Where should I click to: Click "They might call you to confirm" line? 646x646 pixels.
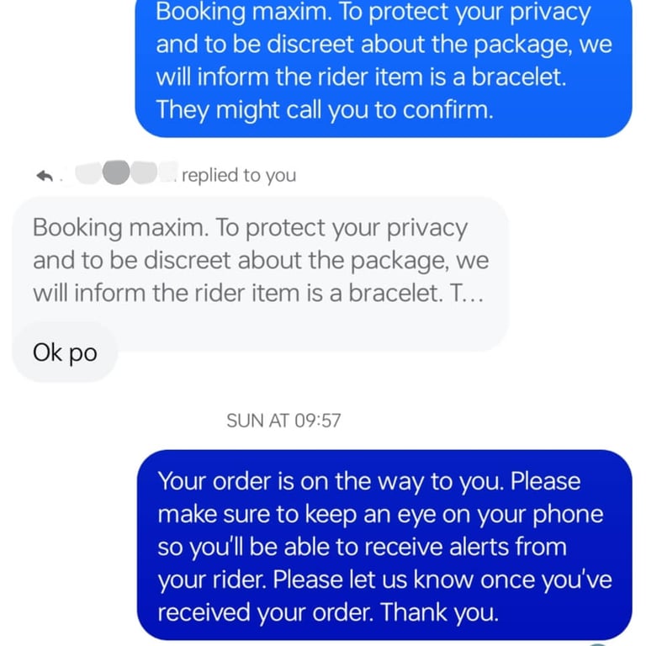[325, 109]
